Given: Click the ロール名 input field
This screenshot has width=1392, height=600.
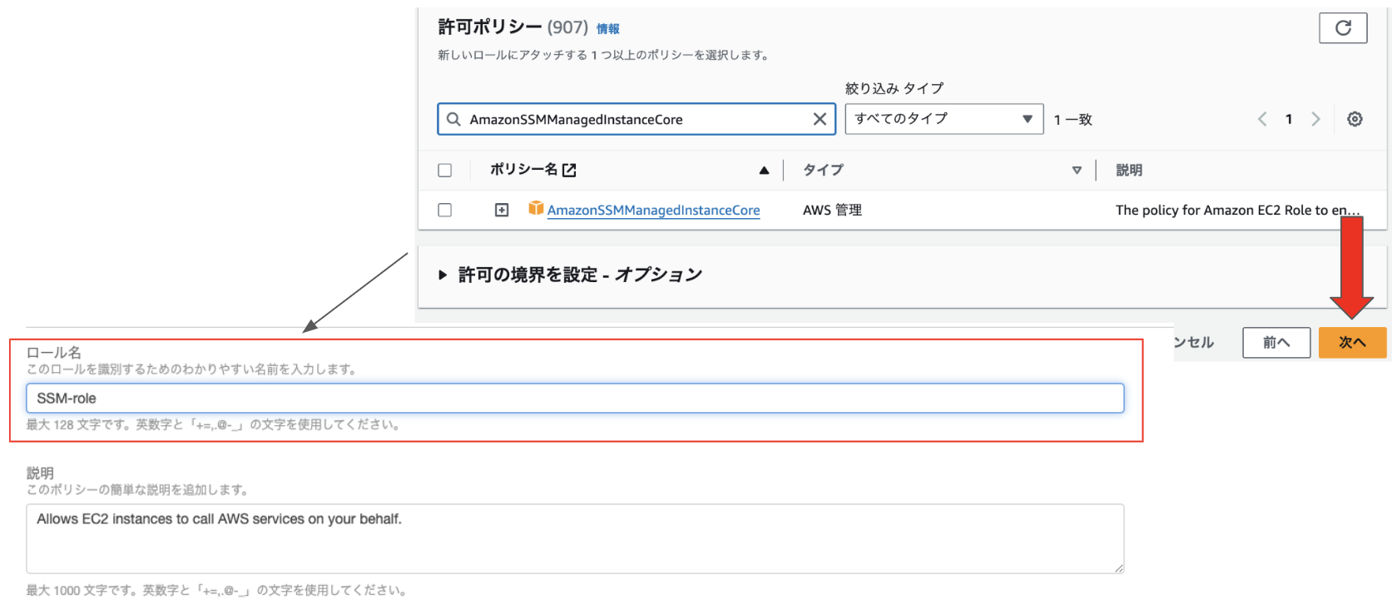Looking at the screenshot, I should (574, 399).
